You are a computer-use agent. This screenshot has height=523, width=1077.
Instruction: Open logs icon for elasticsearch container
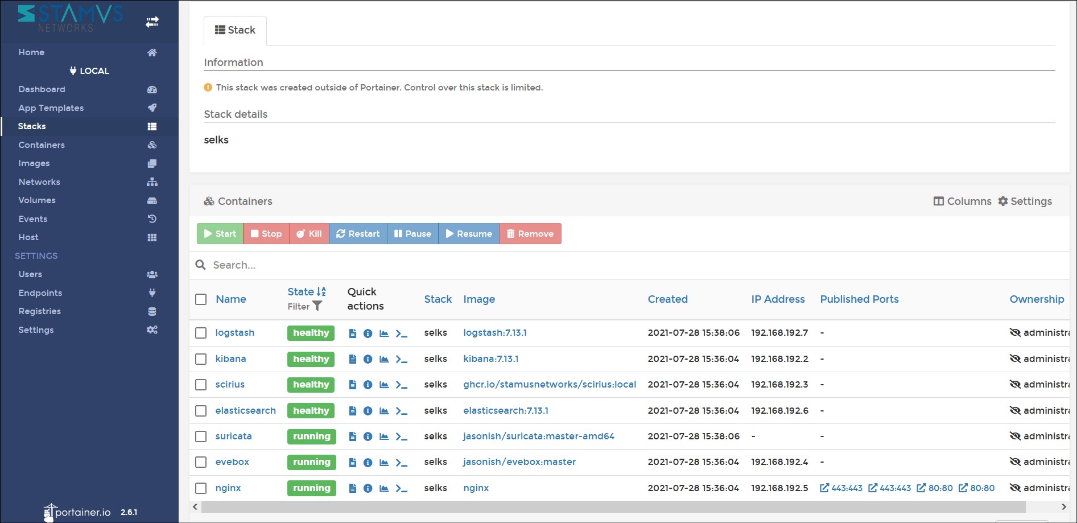coord(353,411)
